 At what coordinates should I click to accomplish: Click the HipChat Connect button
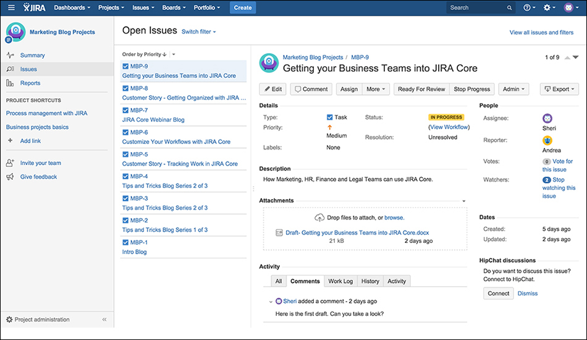click(498, 294)
